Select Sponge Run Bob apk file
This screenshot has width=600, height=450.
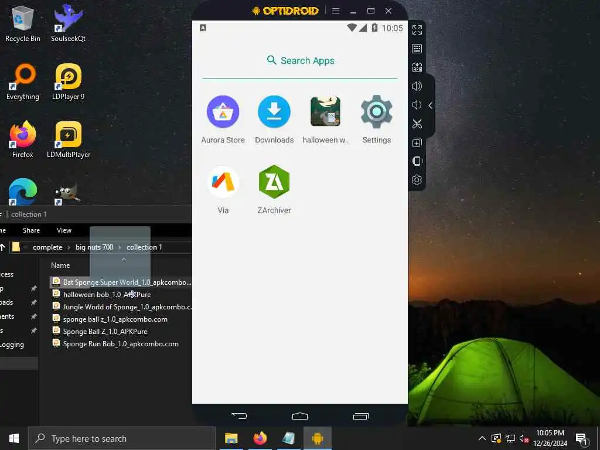pos(115,343)
